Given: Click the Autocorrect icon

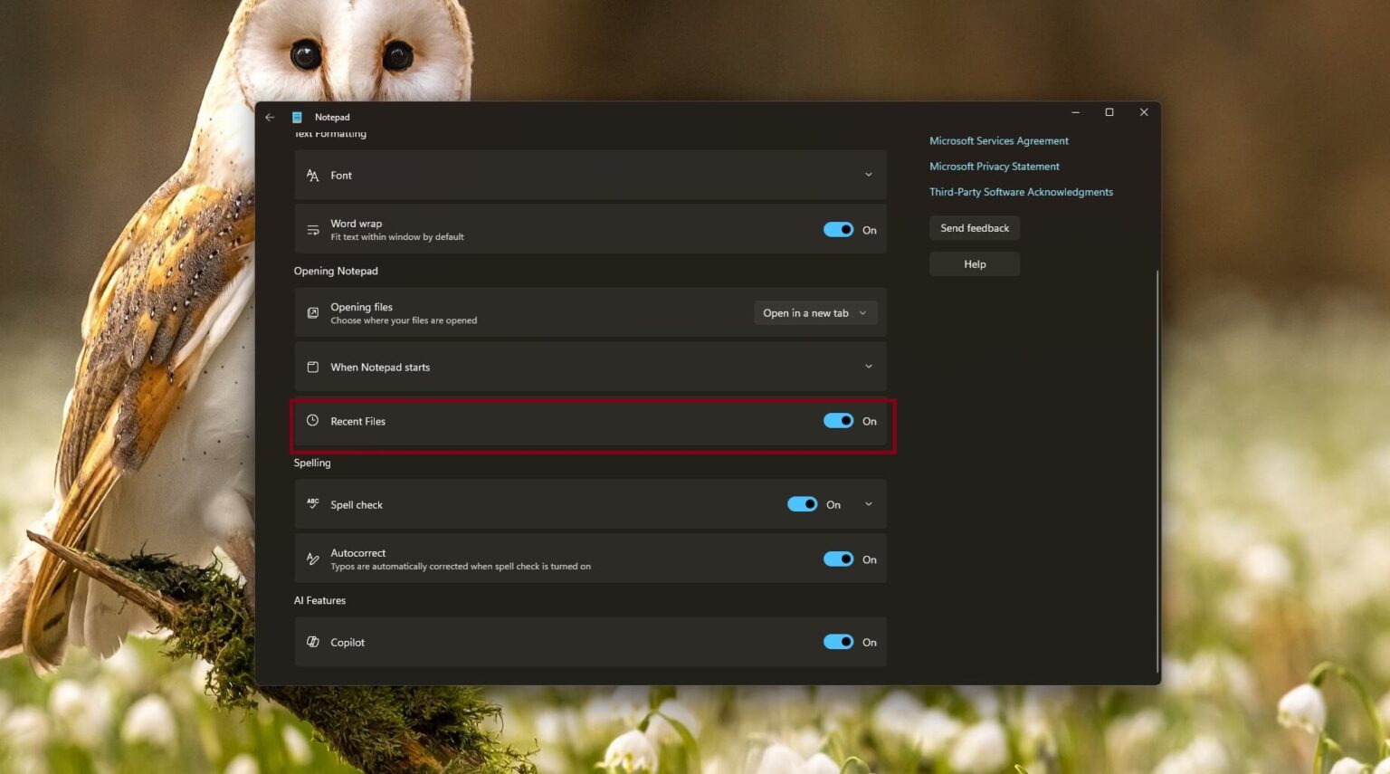Looking at the screenshot, I should pos(312,559).
